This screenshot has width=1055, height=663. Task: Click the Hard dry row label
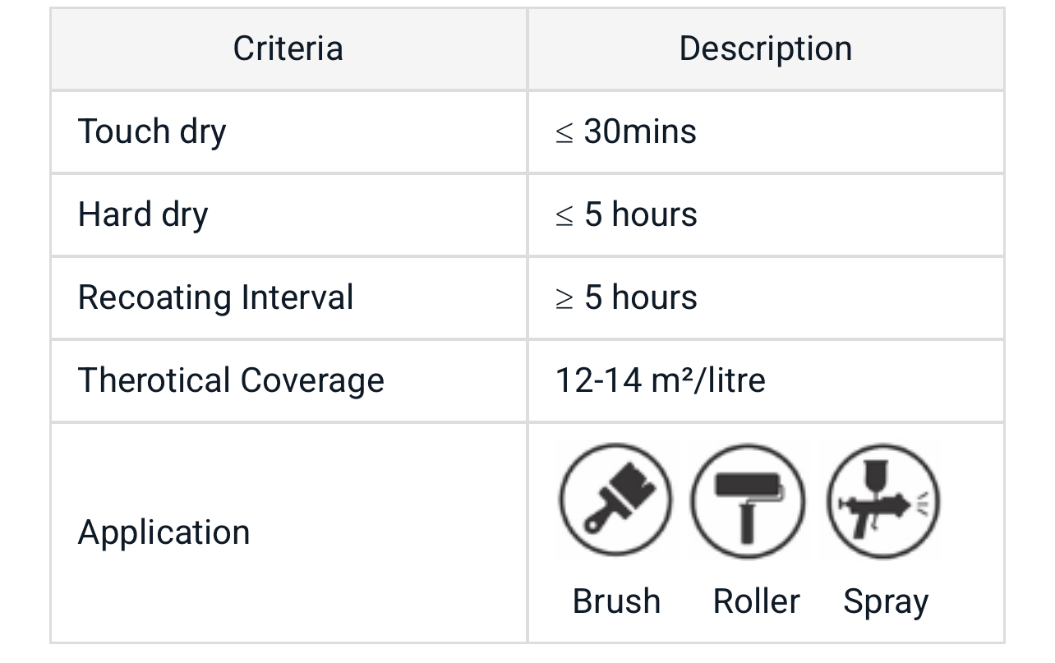[143, 214]
